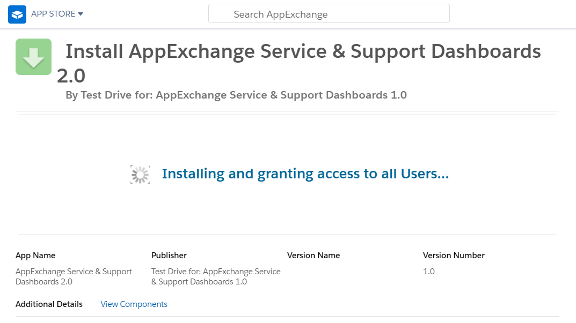This screenshot has width=576, height=323.
Task: Focus the Search AppExchange input field
Action: pos(329,14)
